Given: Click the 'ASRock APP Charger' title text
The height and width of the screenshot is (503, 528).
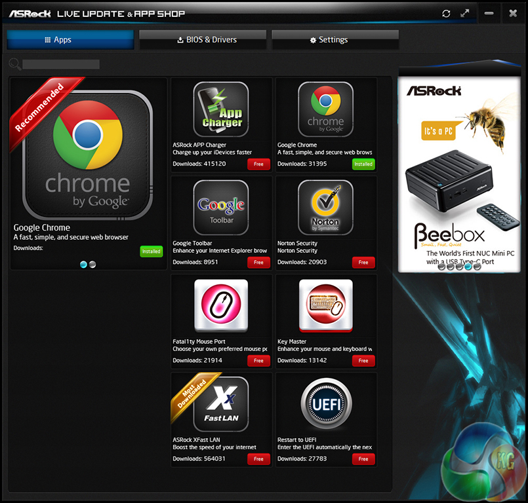Looking at the screenshot, I should coord(199,145).
